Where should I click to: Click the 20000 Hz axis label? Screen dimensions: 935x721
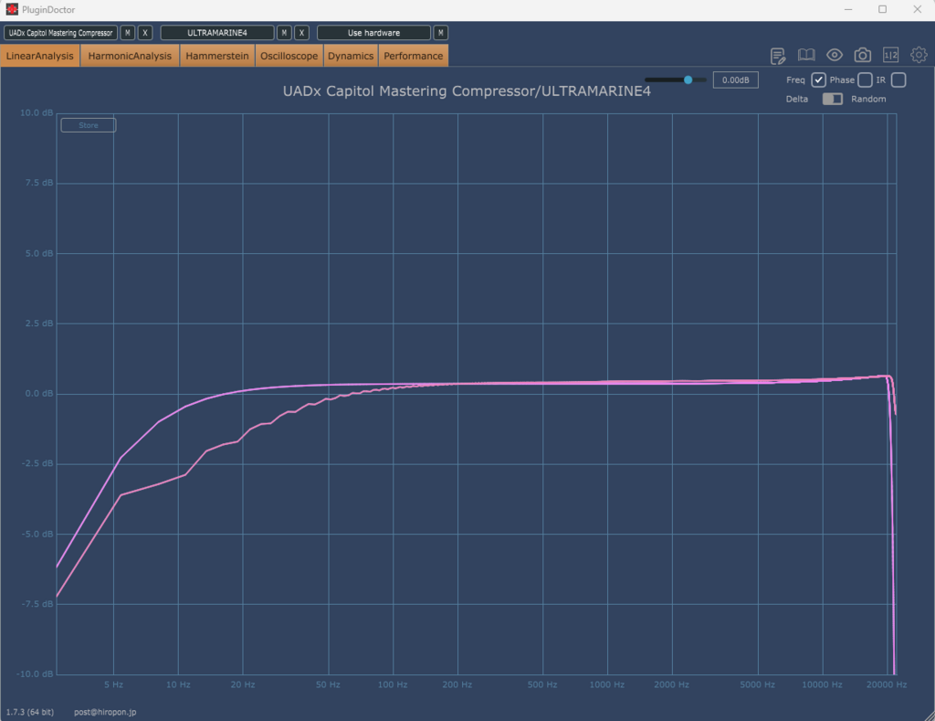pyautogui.click(x=887, y=684)
